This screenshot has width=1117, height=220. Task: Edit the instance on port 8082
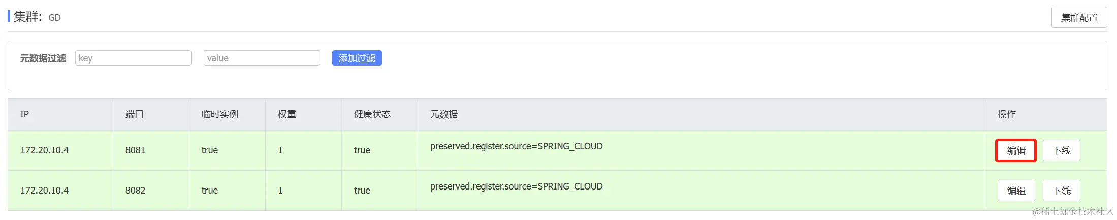coord(1016,191)
